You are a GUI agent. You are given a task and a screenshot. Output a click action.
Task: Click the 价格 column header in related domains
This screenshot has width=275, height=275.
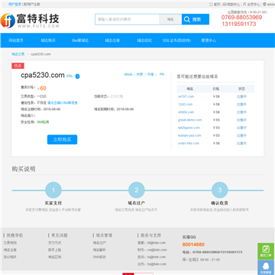pos(215,89)
